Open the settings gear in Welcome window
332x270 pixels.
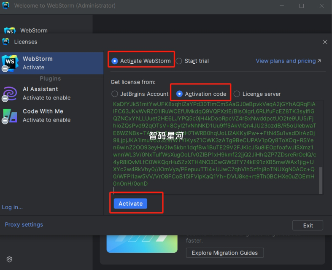[x=9, y=259]
